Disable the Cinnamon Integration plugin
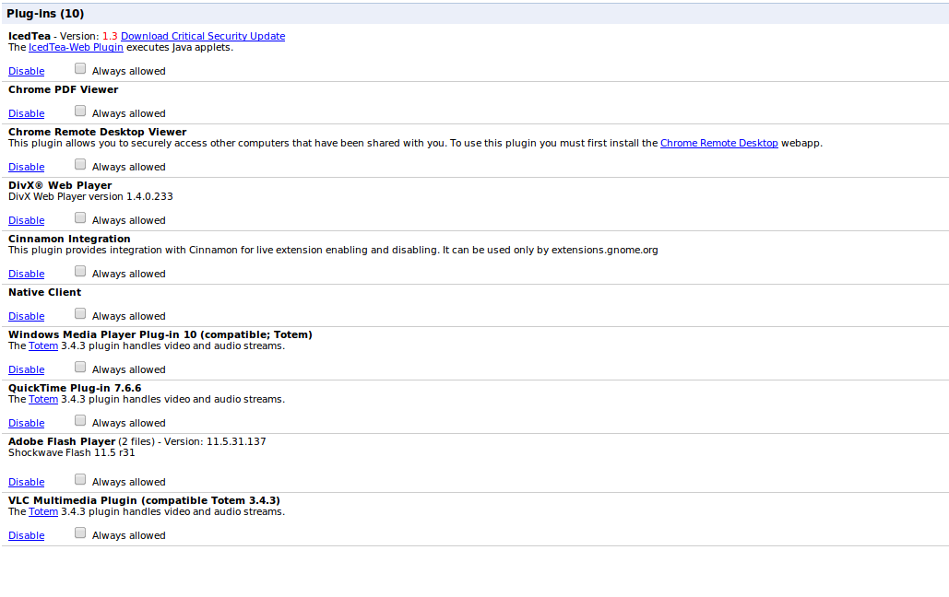 [26, 274]
